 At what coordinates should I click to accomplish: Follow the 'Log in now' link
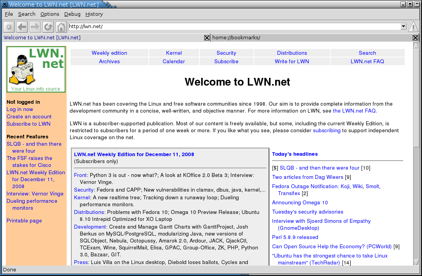click(x=20, y=109)
